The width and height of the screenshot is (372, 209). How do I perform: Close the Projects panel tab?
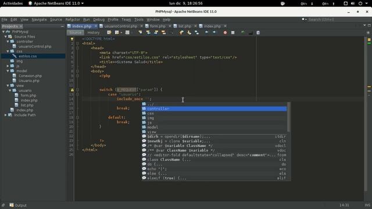pos(21,26)
